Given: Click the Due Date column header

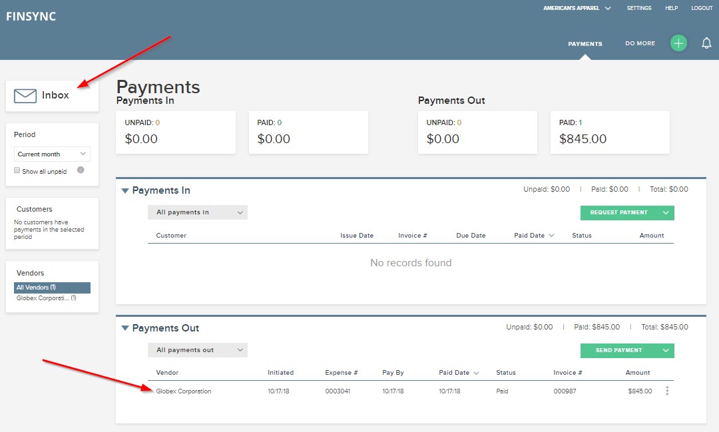Looking at the screenshot, I should point(471,235).
